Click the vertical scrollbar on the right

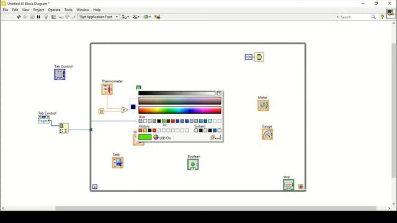click(395, 110)
